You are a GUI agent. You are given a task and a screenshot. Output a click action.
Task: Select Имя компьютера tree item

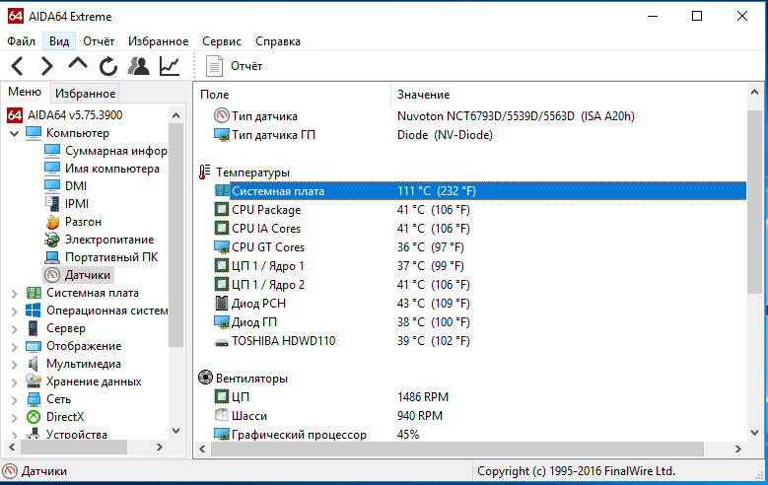(112, 169)
